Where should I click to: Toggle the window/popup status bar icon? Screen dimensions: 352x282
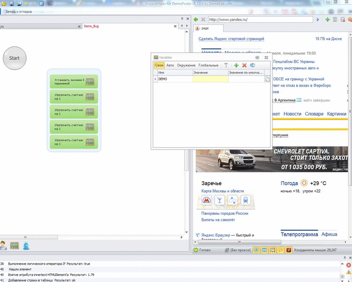pyautogui.click(x=264, y=250)
